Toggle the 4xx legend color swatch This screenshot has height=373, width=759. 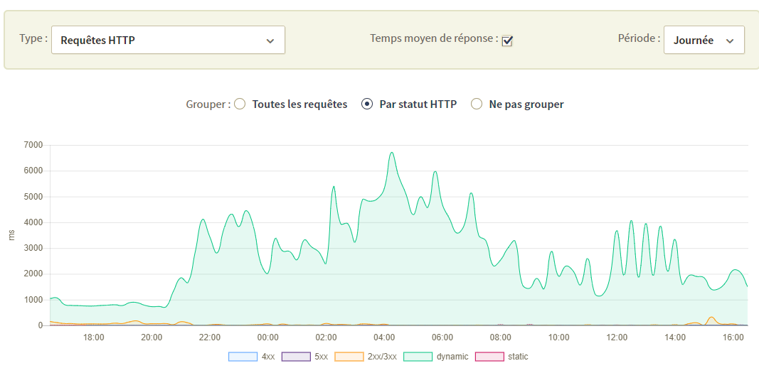click(243, 357)
